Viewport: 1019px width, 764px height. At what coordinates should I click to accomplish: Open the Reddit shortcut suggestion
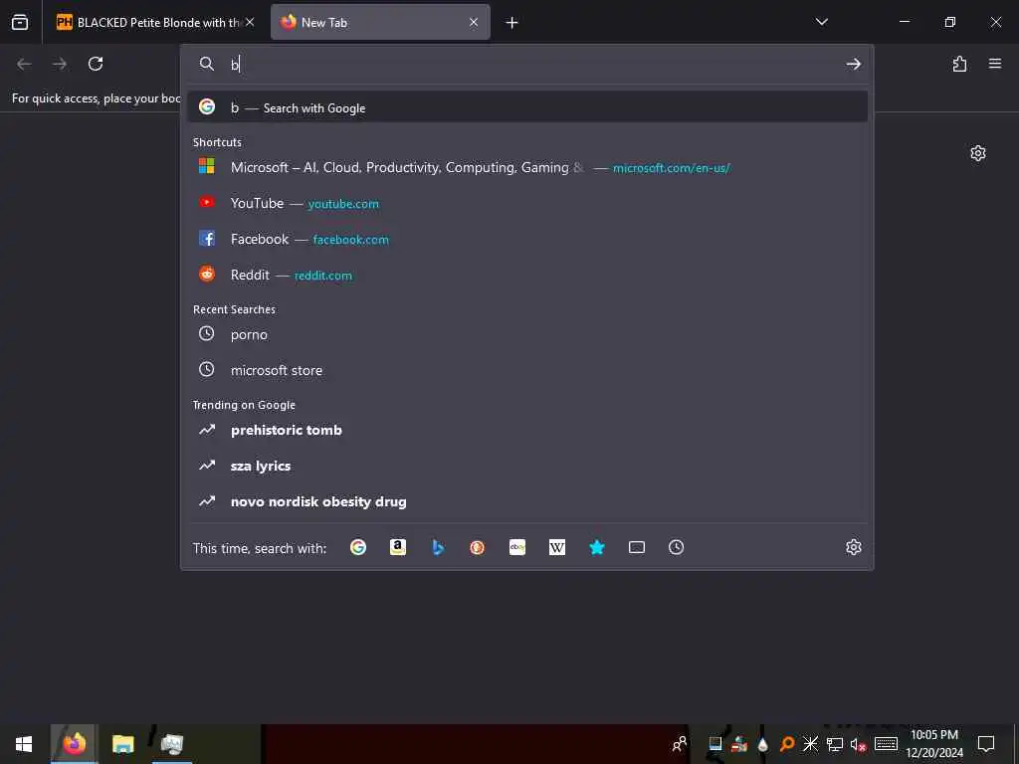click(x=527, y=275)
